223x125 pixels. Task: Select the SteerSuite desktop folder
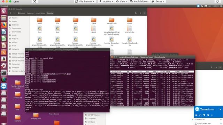click(x=18, y=95)
